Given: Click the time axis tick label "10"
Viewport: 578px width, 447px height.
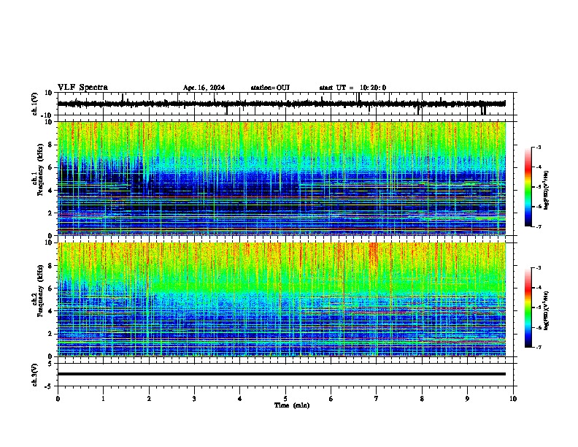Looking at the screenshot, I should click(x=513, y=399).
